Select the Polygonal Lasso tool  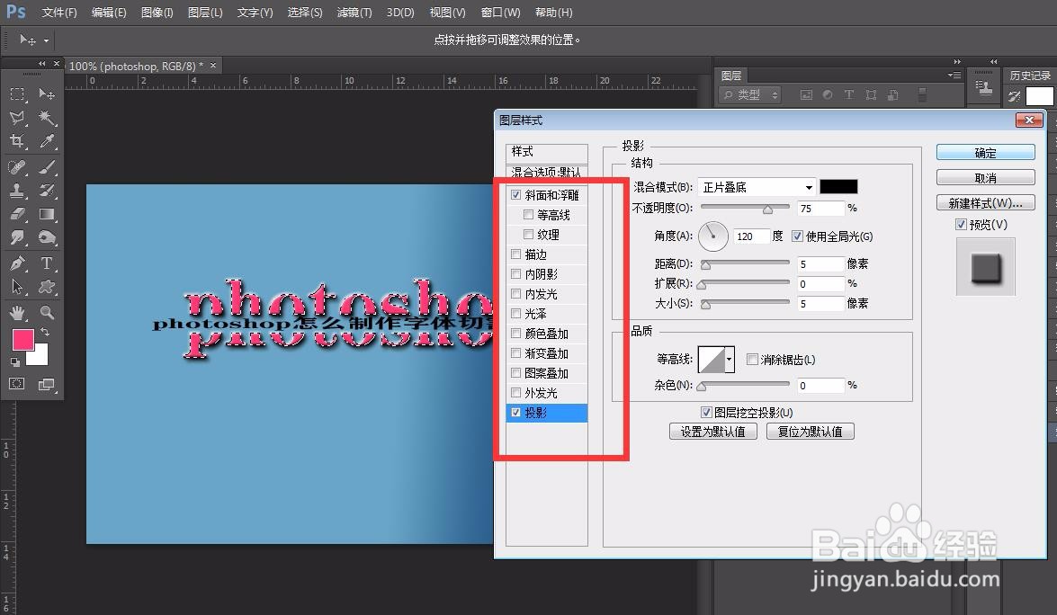pyautogui.click(x=17, y=118)
